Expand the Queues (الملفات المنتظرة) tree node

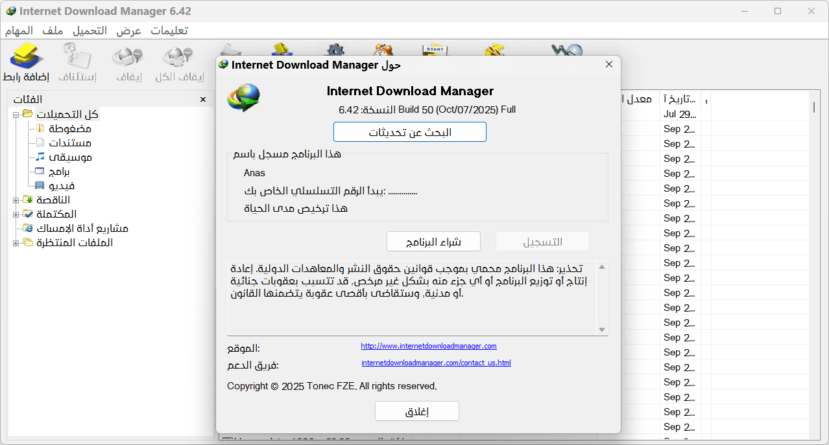pos(16,243)
